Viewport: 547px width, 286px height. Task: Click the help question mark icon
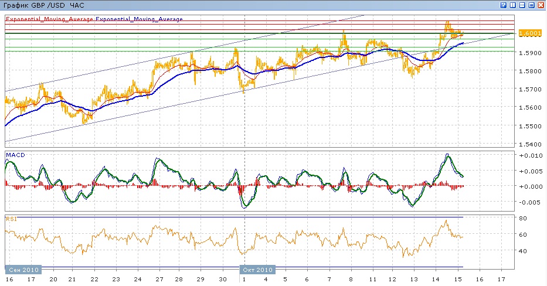coord(503,5)
